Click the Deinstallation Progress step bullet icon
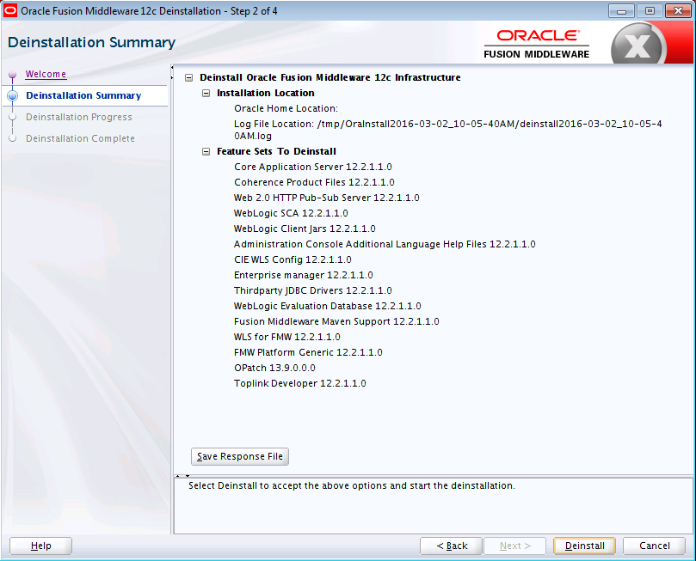The width and height of the screenshot is (696, 561). (x=12, y=117)
